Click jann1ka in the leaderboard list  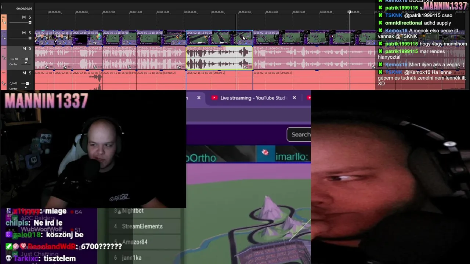click(x=132, y=258)
